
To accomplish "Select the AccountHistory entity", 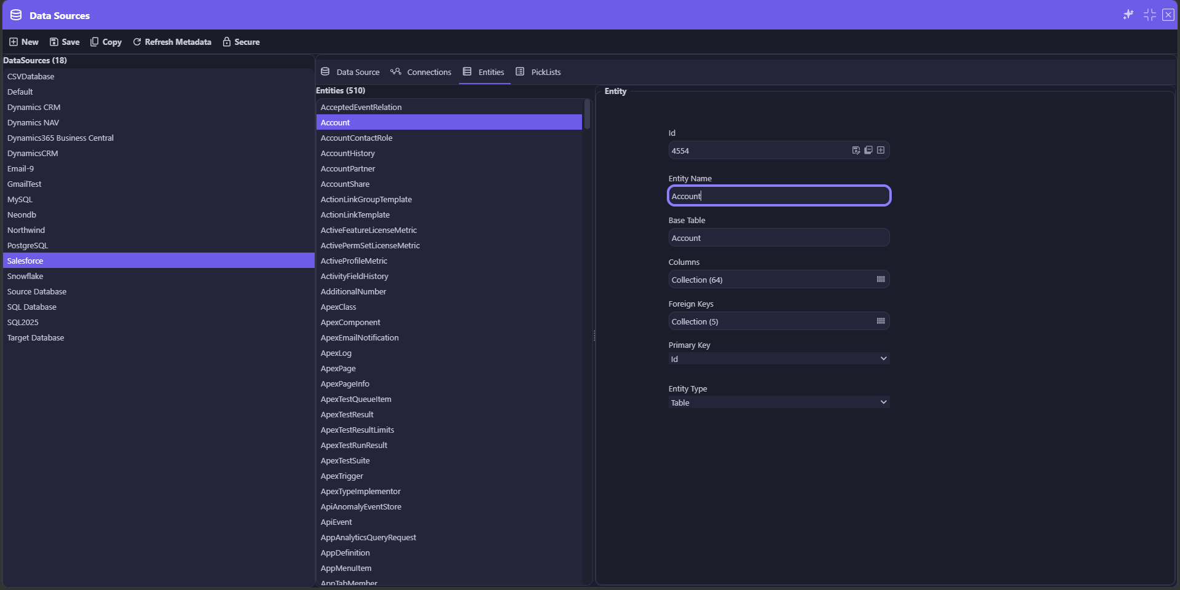I will pos(449,153).
